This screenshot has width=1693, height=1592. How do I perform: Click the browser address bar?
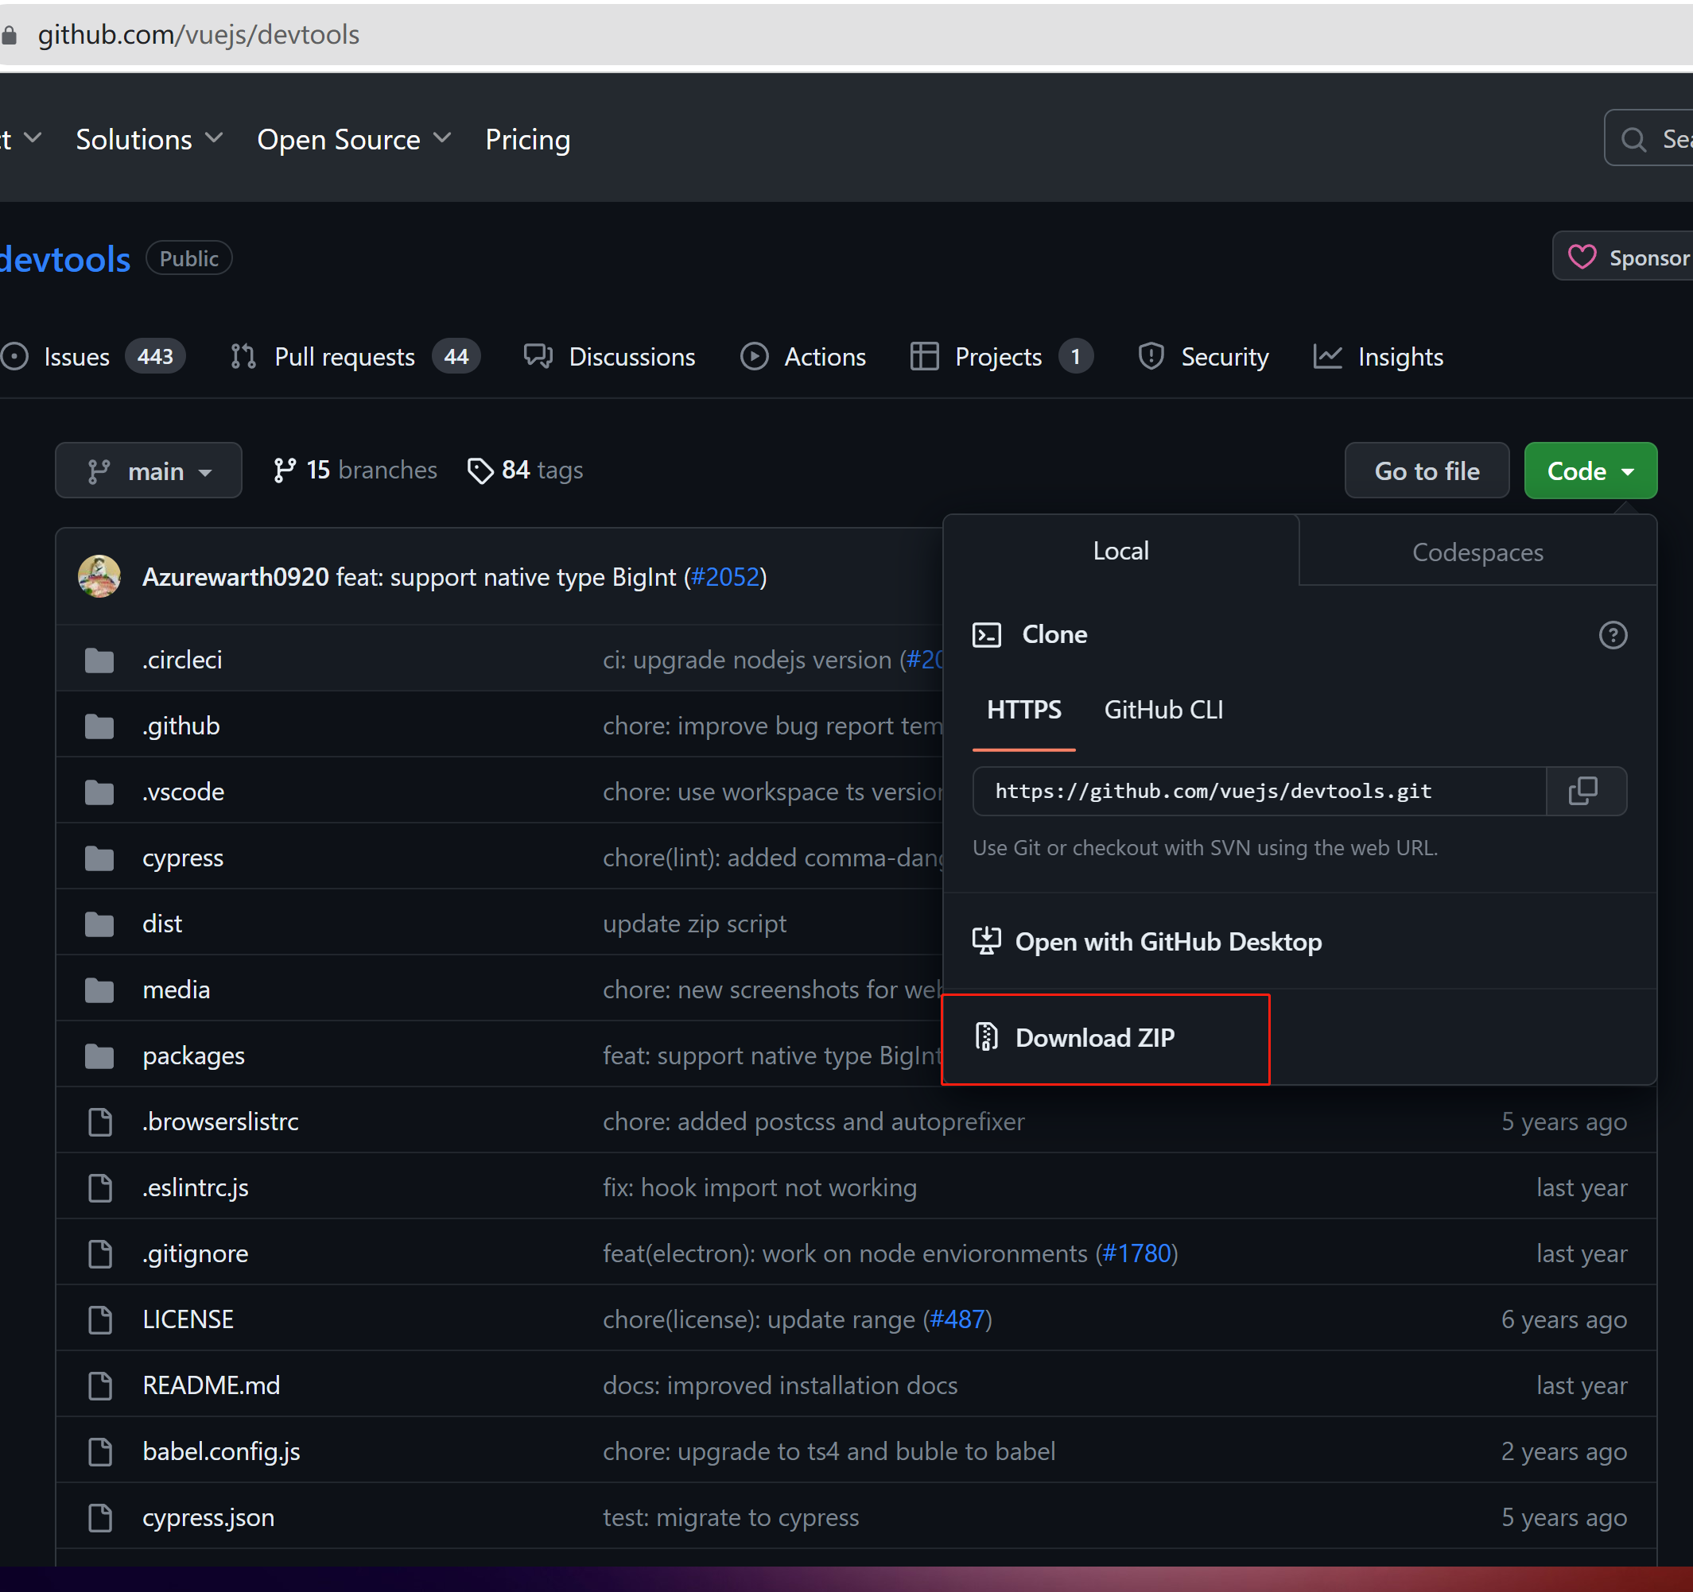(846, 35)
